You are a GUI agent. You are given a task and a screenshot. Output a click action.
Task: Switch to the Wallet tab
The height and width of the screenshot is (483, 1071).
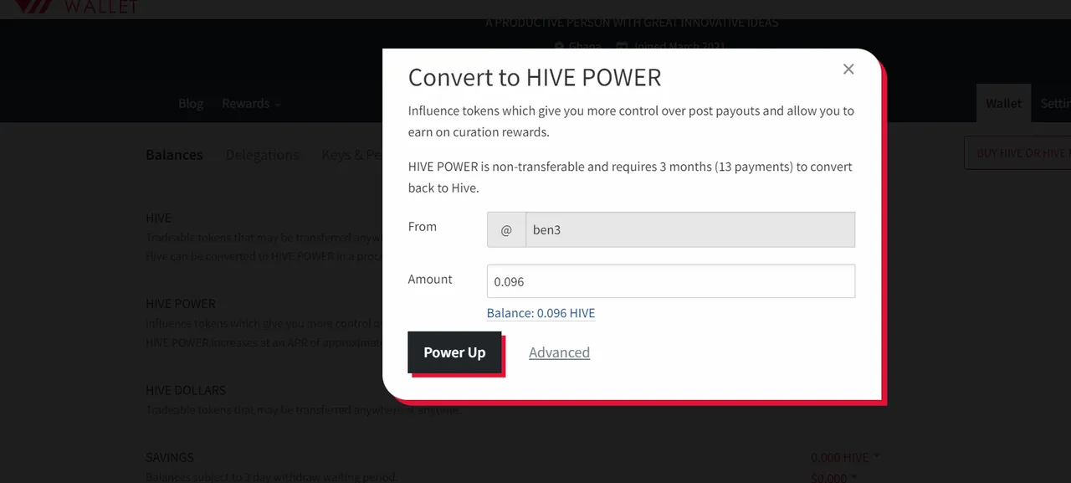[1003, 104]
